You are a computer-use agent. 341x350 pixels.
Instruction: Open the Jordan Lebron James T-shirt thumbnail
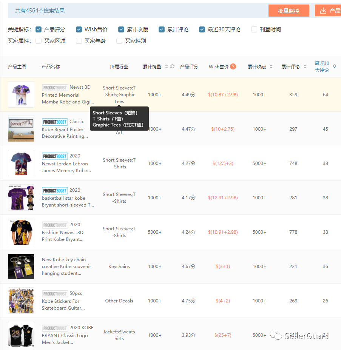tap(21, 163)
